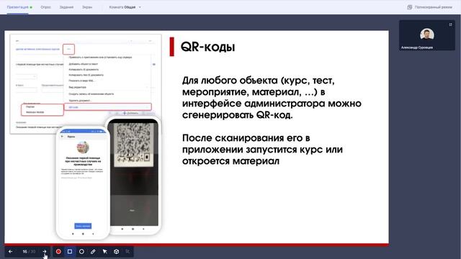Select the cube object tool

[117, 251]
